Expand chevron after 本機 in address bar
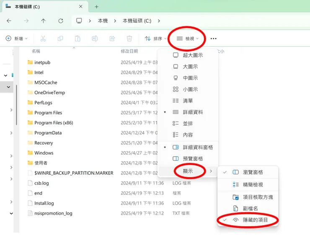 (x=115, y=21)
